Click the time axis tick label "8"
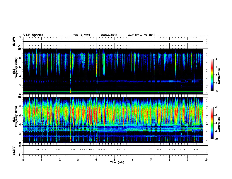Viewport: 232px width, 179px height. [169, 160]
